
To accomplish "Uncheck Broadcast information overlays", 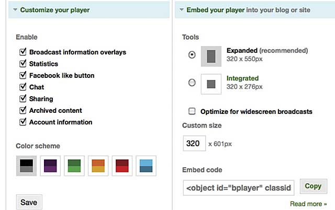I will [23, 52].
